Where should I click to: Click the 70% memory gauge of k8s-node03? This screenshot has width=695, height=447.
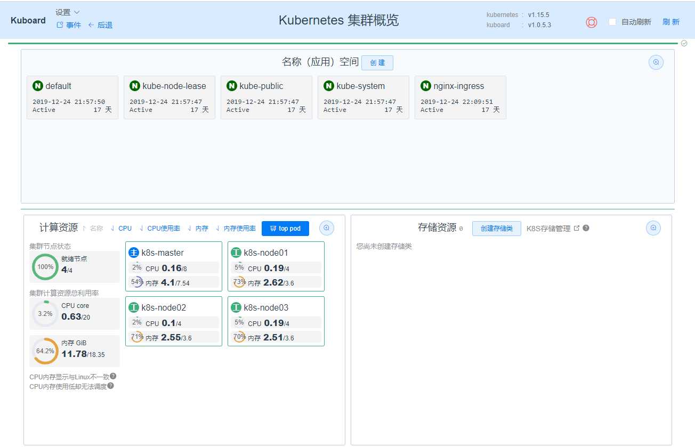point(239,337)
